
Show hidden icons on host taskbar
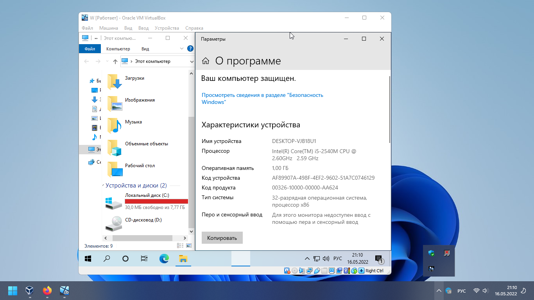[439, 291]
